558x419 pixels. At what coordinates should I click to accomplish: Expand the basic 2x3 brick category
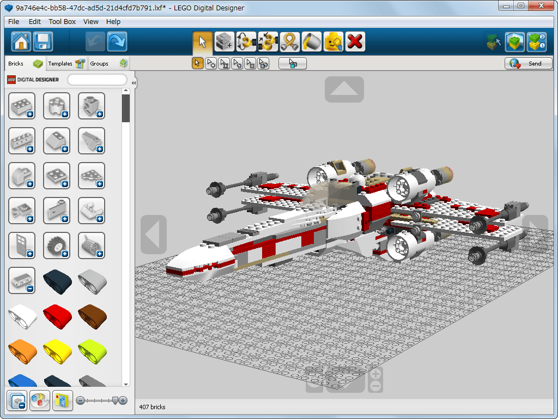pyautogui.click(x=22, y=106)
